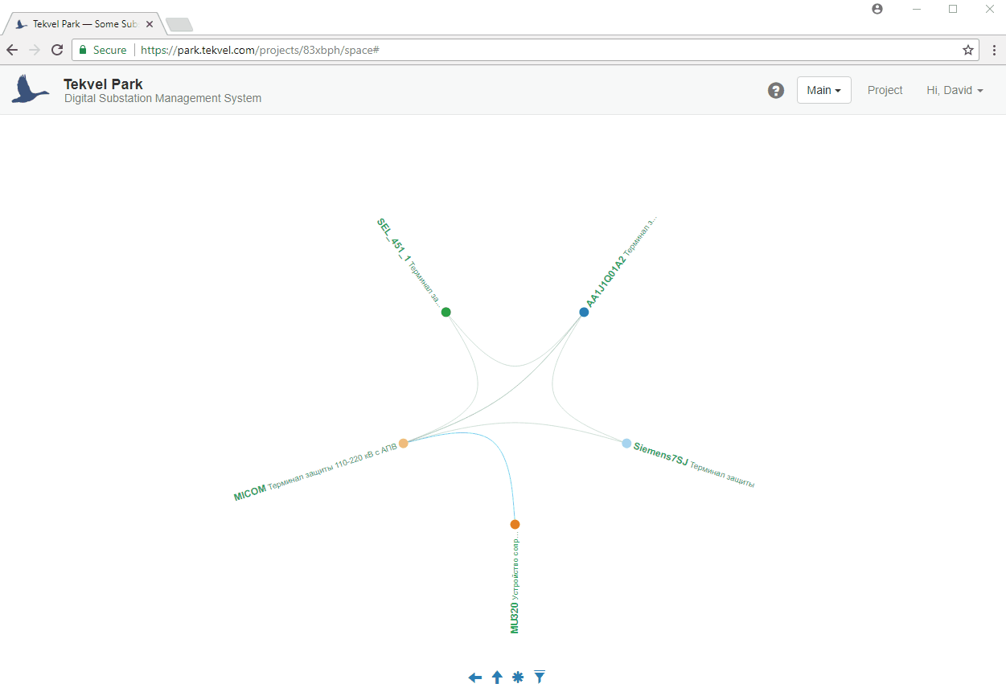Screen dimensions: 1006x696
Task: Select the green SEL_451_1 node
Action: (446, 312)
